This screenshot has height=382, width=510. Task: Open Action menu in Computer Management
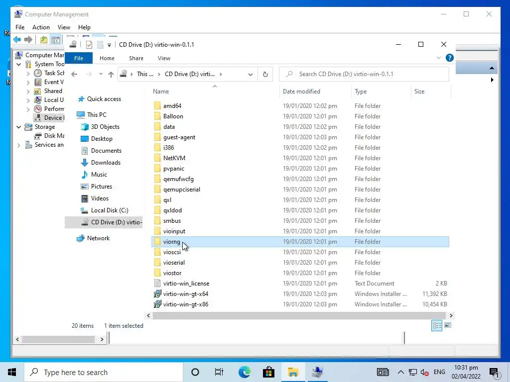(x=41, y=27)
